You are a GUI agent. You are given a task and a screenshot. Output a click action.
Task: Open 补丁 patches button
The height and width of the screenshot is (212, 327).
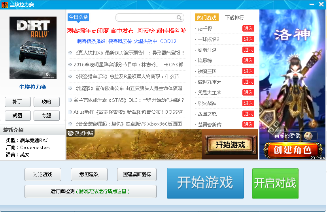point(17,102)
